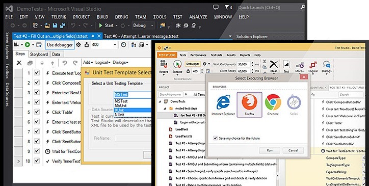Click Cancel button in browser dialog
The height and width of the screenshot is (186, 369).
(293, 150)
